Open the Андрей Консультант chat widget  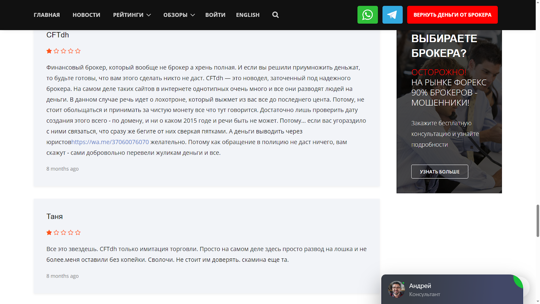452,289
